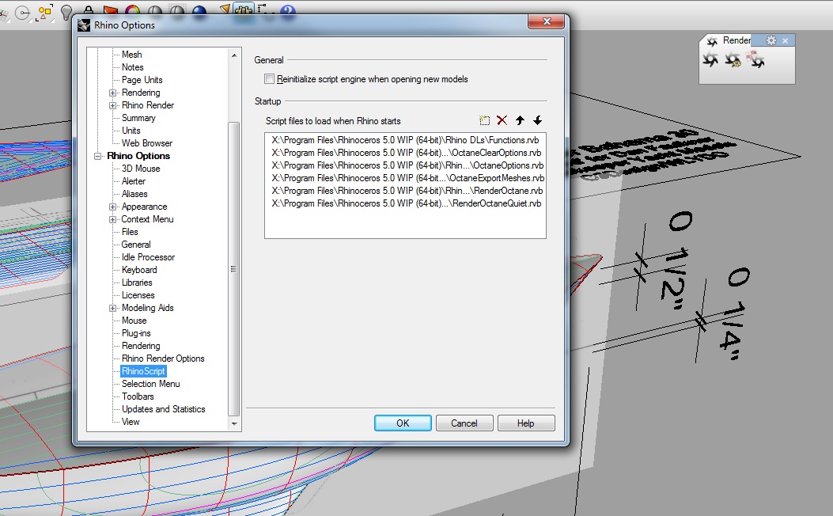Select the Functions.rvb script entry
Screen dimensions: 833x516
405,140
